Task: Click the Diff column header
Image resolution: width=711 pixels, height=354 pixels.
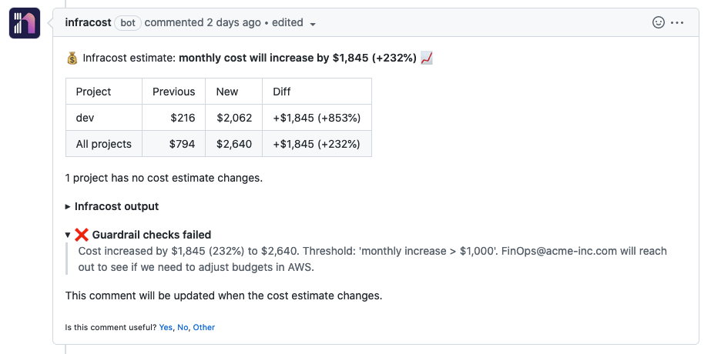Action: click(282, 92)
